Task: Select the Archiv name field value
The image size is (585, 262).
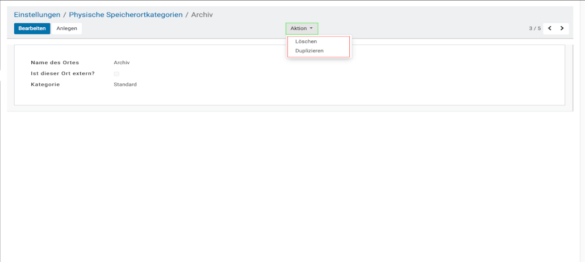Action: coord(122,63)
